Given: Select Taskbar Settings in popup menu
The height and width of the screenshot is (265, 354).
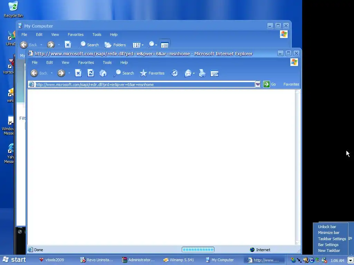Looking at the screenshot, I should (x=332, y=239).
